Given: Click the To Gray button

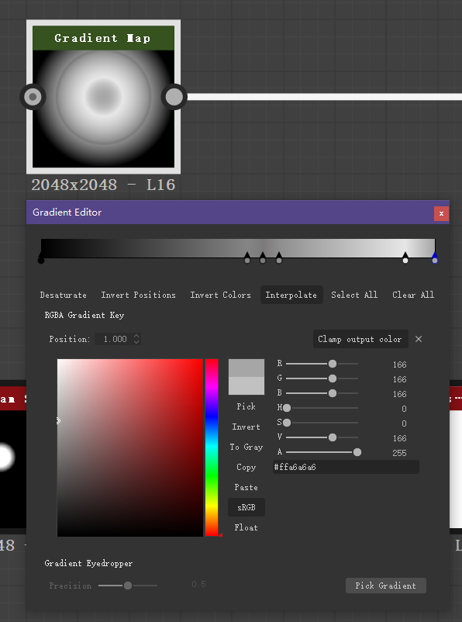Looking at the screenshot, I should click(247, 447).
